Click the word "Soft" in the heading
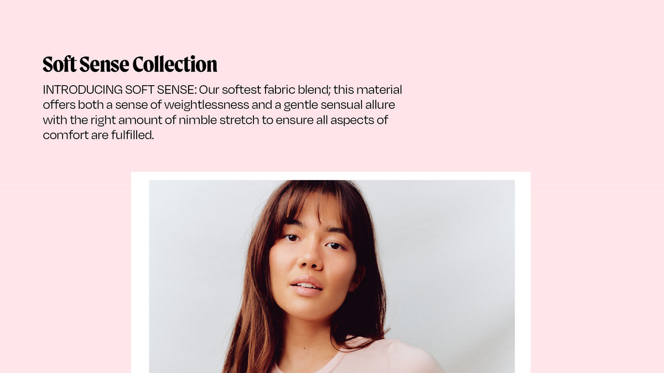Viewport: 664px width, 373px height. click(59, 65)
